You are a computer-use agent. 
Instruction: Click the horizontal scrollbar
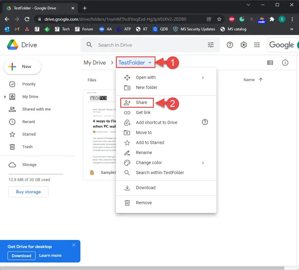142,268
